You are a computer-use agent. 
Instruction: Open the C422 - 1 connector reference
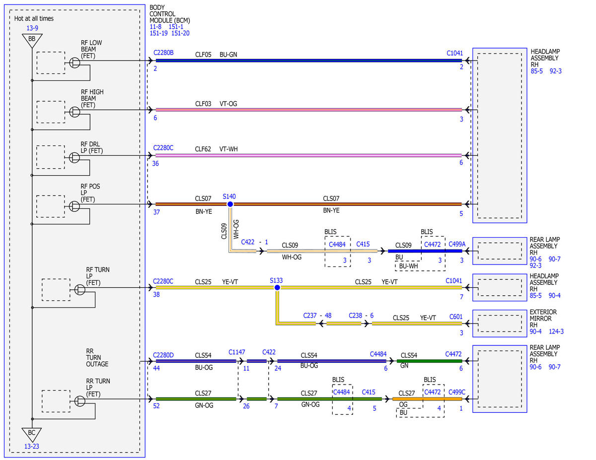(x=255, y=242)
